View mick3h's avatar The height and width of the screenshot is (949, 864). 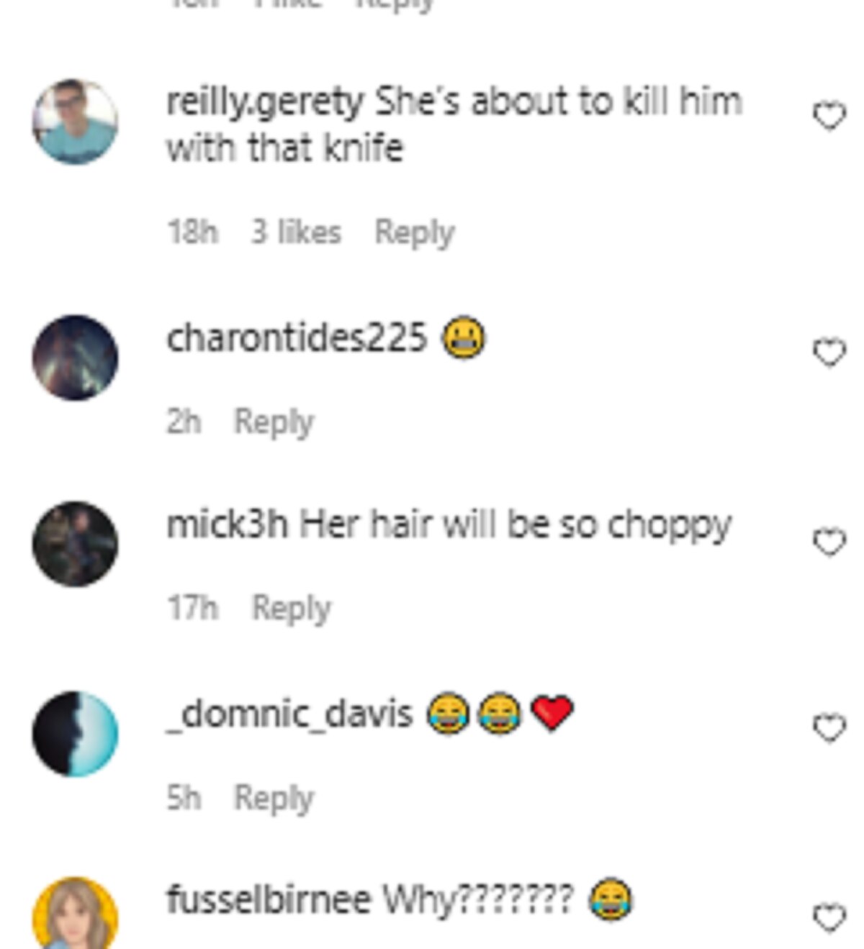[75, 544]
